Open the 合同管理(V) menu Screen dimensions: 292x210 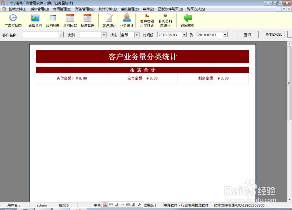pyautogui.click(x=62, y=9)
